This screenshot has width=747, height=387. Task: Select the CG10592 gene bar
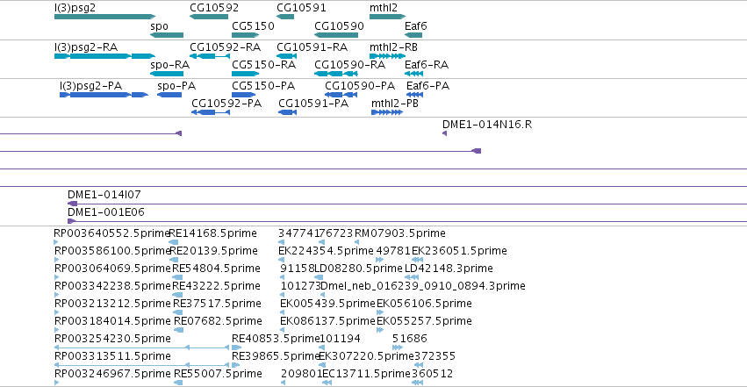pyautogui.click(x=209, y=18)
